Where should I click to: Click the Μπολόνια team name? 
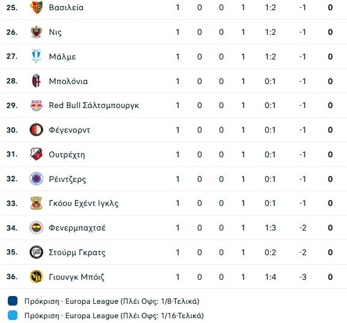click(x=68, y=81)
